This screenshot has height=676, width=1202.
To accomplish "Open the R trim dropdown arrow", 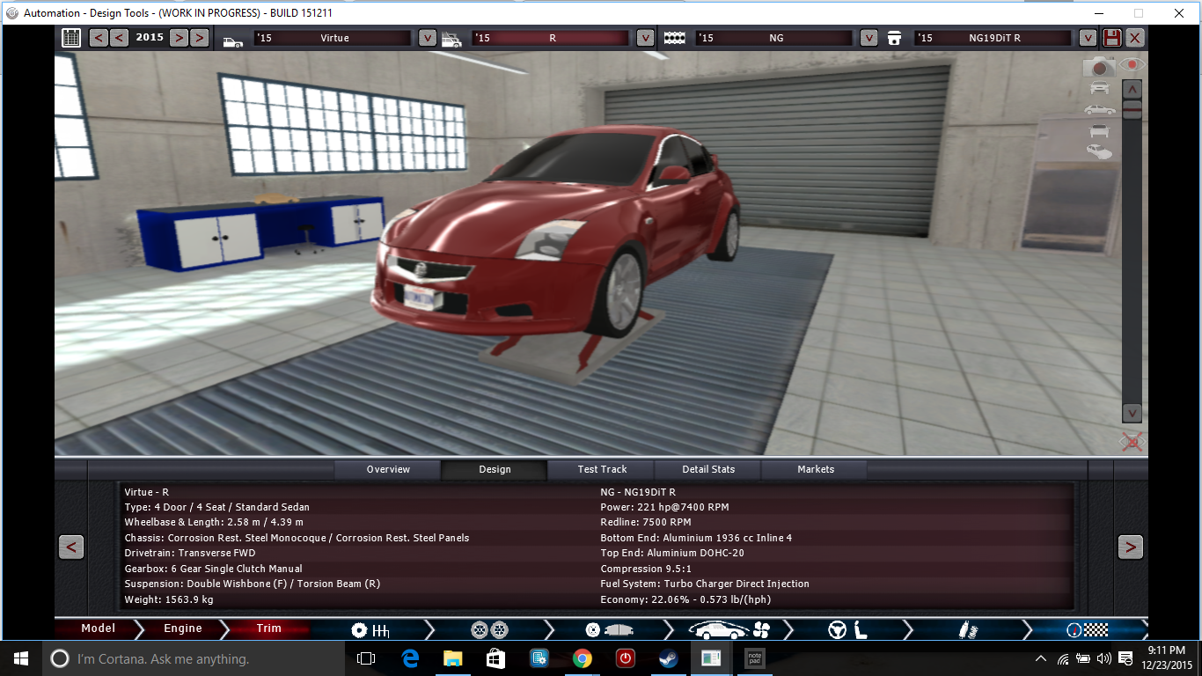I will [645, 38].
